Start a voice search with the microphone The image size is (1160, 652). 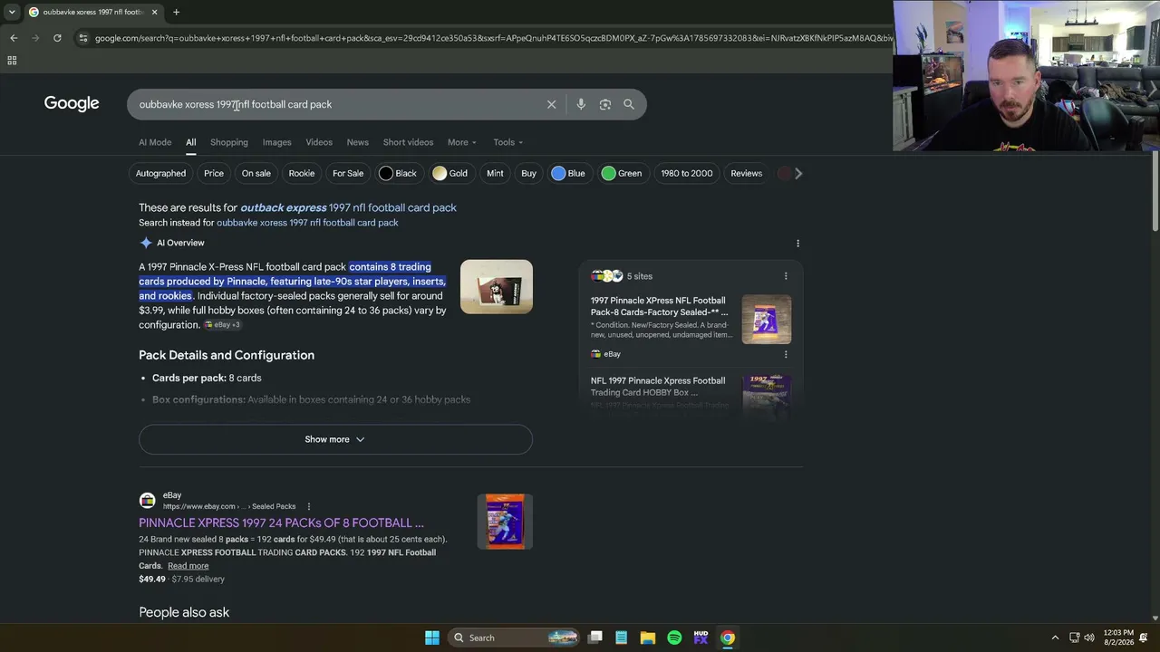coord(581,104)
